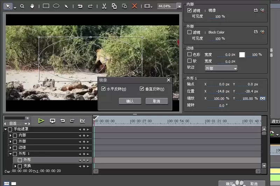The image size is (280, 186).
Task: Select the hand pan tool
Action: (x=32, y=6)
